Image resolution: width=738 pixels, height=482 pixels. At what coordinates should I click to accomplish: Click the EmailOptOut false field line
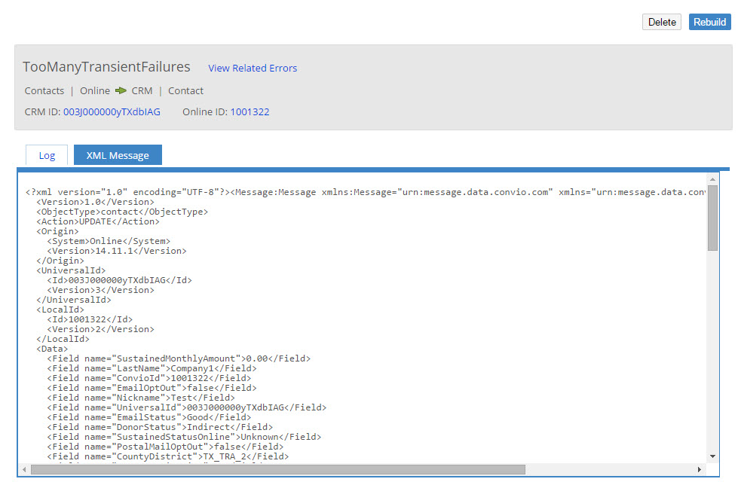(x=152, y=388)
